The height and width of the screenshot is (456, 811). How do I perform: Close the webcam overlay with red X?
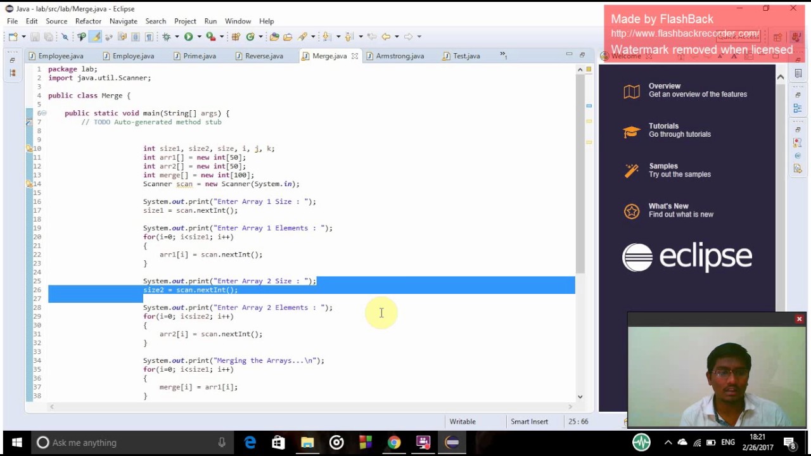(x=799, y=319)
